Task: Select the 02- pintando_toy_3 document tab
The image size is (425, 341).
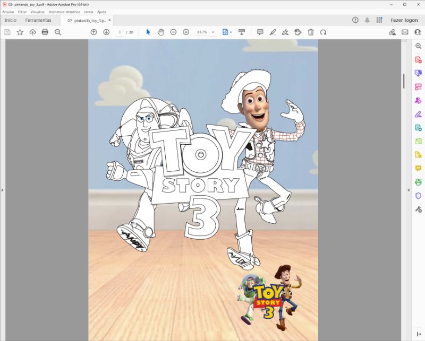Action: coord(87,21)
